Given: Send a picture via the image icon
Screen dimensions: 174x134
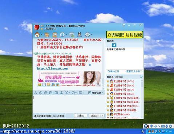Looking at the screenshot, I should 56,93.
